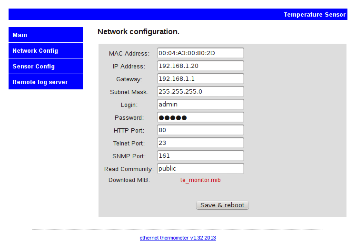The height and width of the screenshot is (250, 356).
Task: Click the Read Community label
Action: 129,169
